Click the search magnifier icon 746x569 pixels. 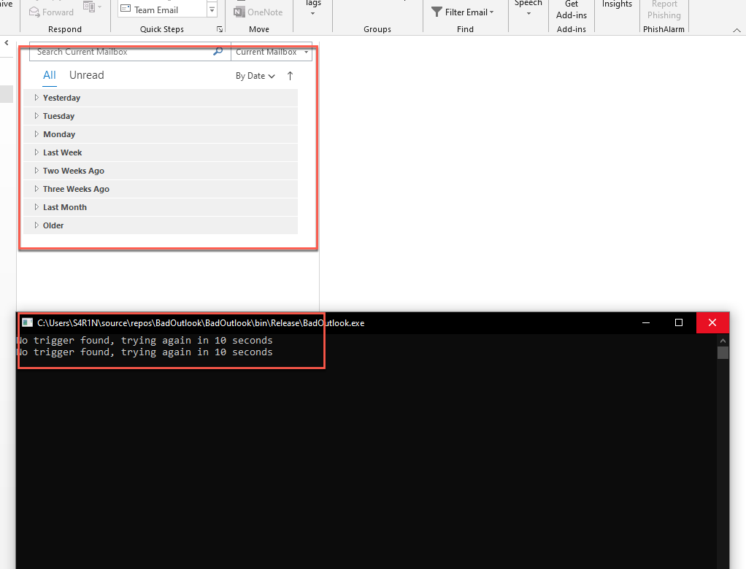click(x=218, y=52)
